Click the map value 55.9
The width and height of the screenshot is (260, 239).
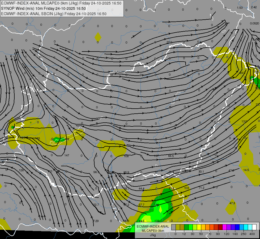(x=126, y=172)
